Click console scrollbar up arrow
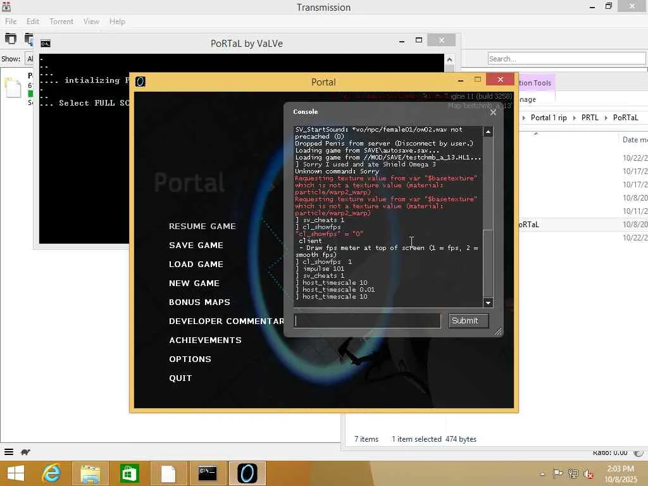 click(488, 132)
